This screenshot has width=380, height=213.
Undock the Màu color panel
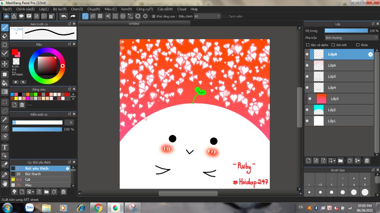click(x=69, y=44)
